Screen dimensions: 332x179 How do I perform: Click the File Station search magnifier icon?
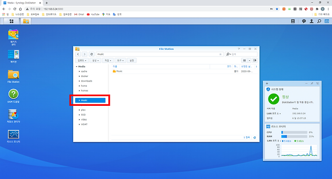228,54
